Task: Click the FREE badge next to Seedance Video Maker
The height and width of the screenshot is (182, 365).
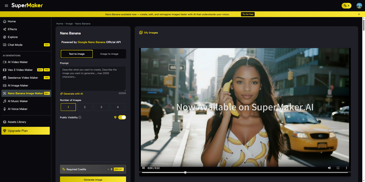Action: [x=47, y=78]
